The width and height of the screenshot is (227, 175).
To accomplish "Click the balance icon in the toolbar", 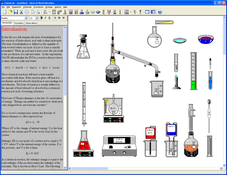I will [x=127, y=12].
